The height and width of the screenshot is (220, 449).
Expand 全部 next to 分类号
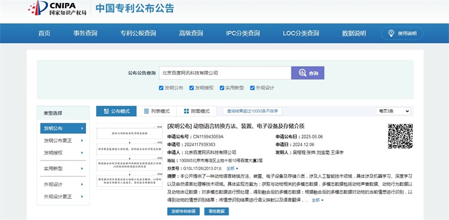(233, 169)
